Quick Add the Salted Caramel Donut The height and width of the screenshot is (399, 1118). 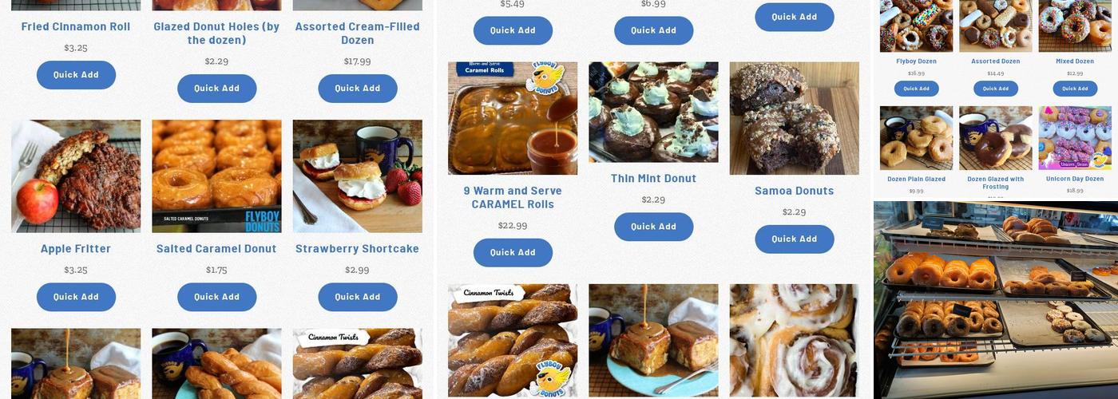pos(216,297)
